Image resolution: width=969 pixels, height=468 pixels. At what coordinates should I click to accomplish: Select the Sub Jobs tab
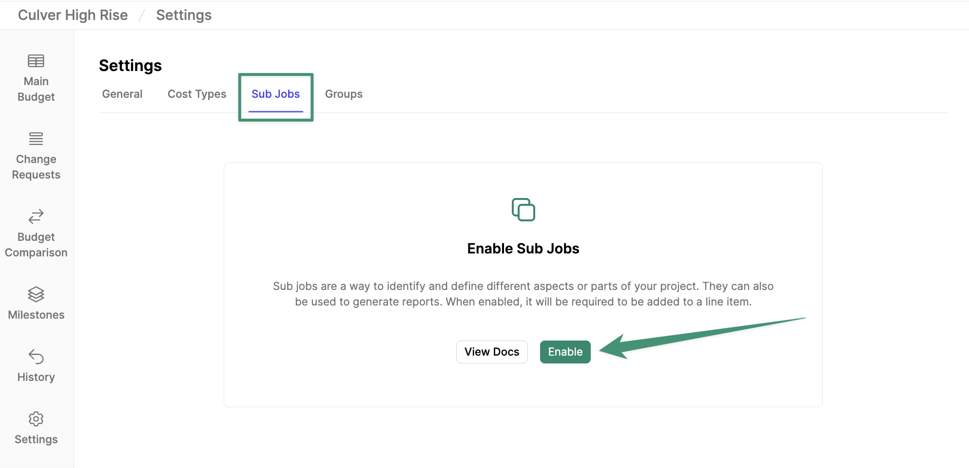(x=276, y=94)
